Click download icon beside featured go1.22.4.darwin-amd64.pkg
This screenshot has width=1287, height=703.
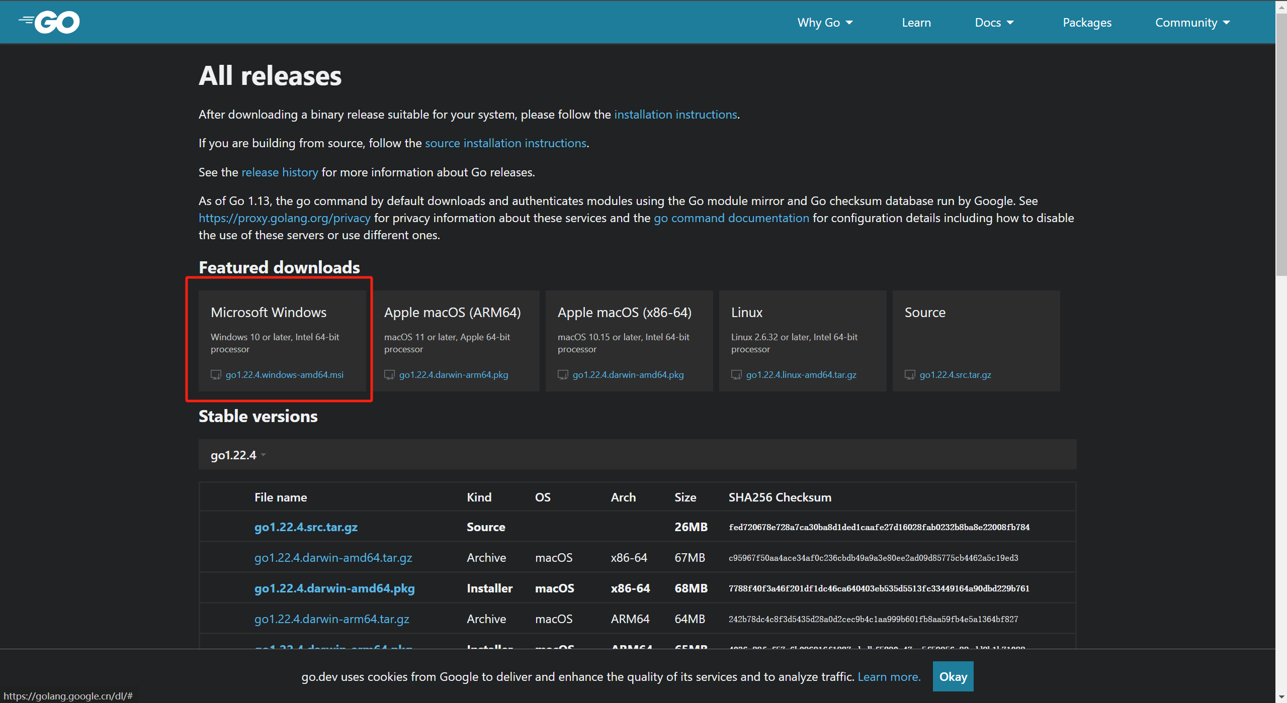tap(563, 375)
